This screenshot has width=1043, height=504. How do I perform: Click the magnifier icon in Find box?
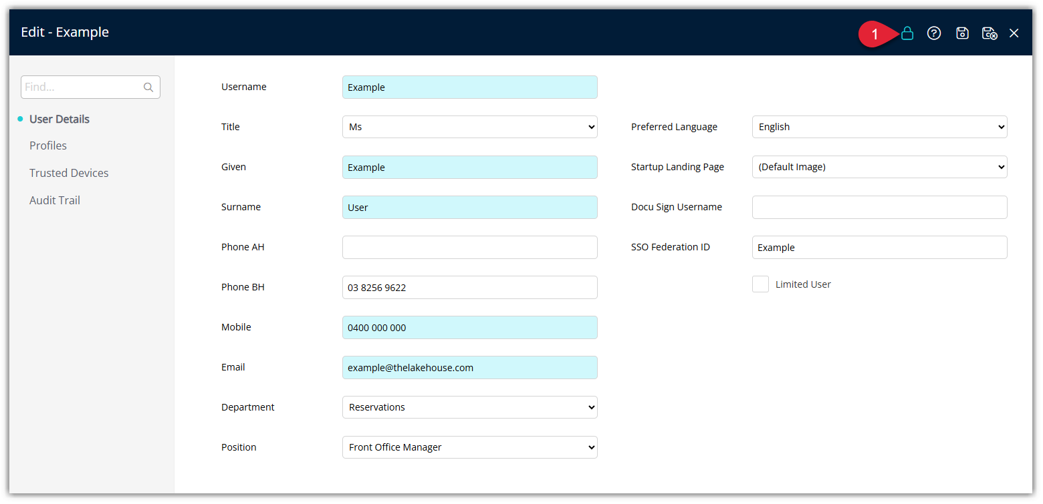(x=148, y=87)
